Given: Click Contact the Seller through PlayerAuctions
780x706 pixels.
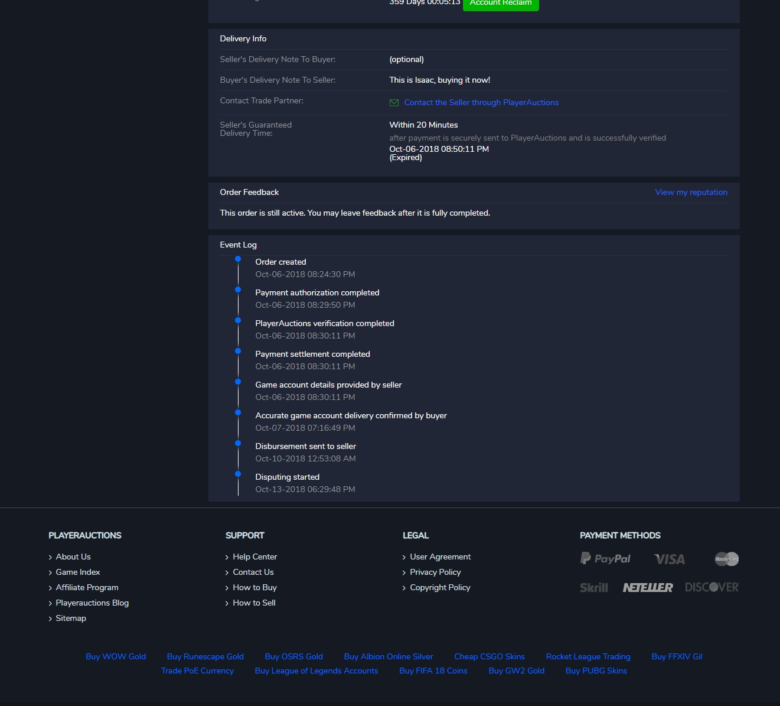Looking at the screenshot, I should click(x=481, y=102).
